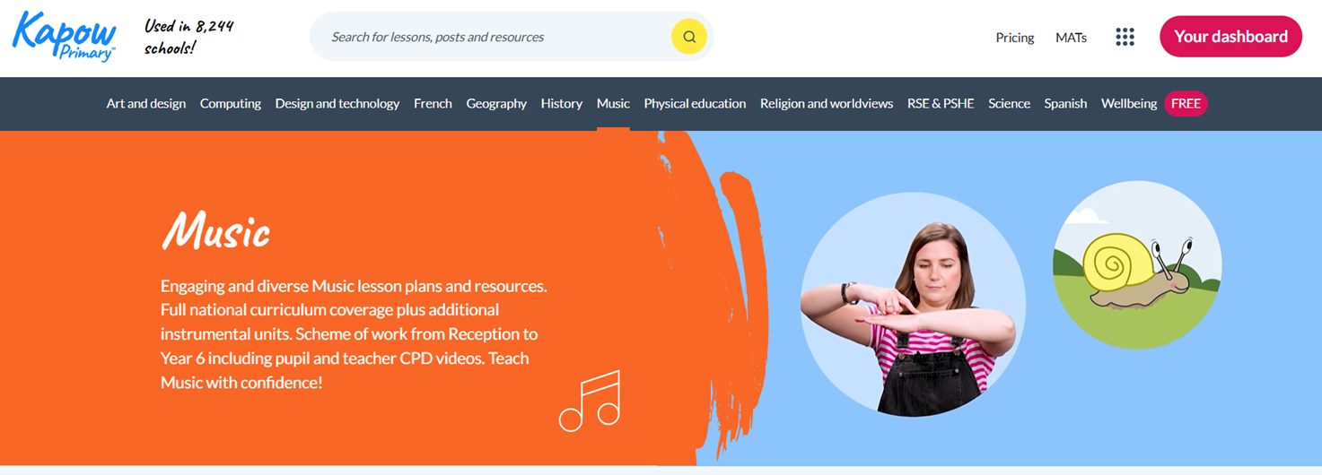Choose French from the subject navigation
Image resolution: width=1322 pixels, height=475 pixels.
point(433,104)
